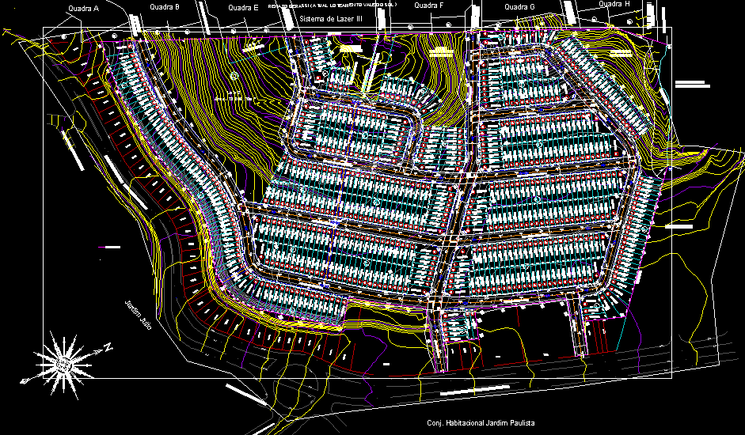This screenshot has width=745, height=435.
Task: Click the diagonal white bar near bottom center-left
Action: click(x=247, y=395)
